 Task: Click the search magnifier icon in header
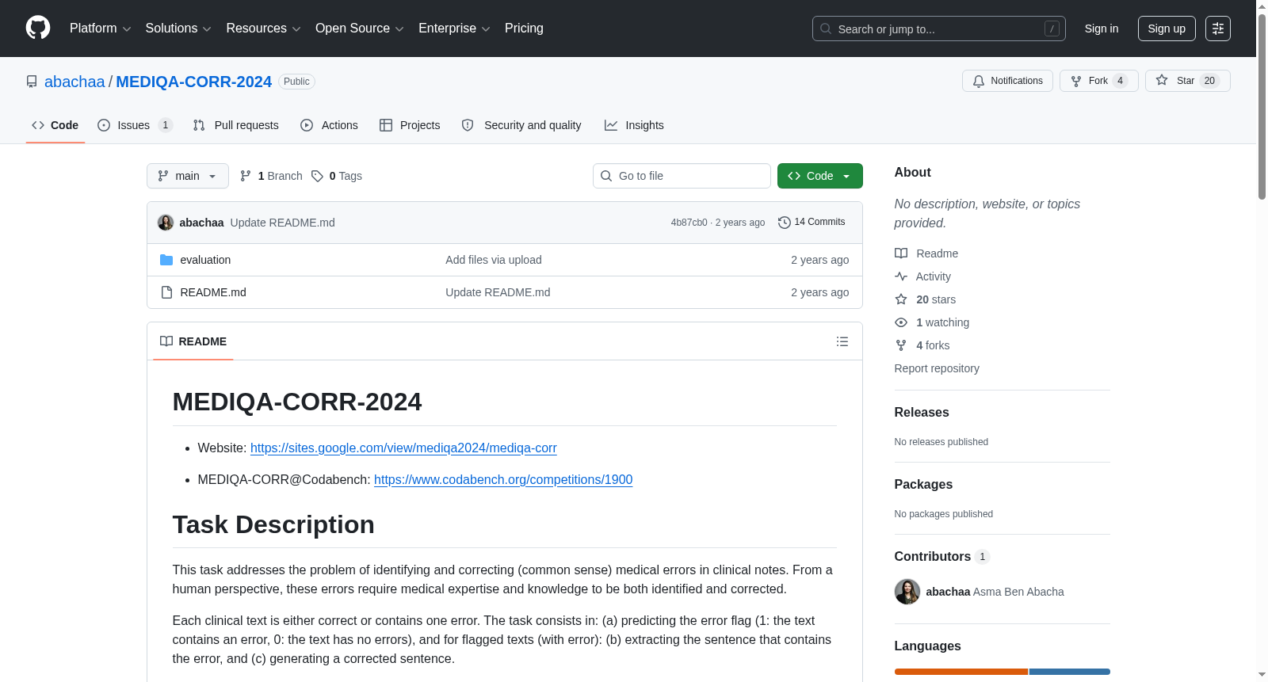[826, 29]
